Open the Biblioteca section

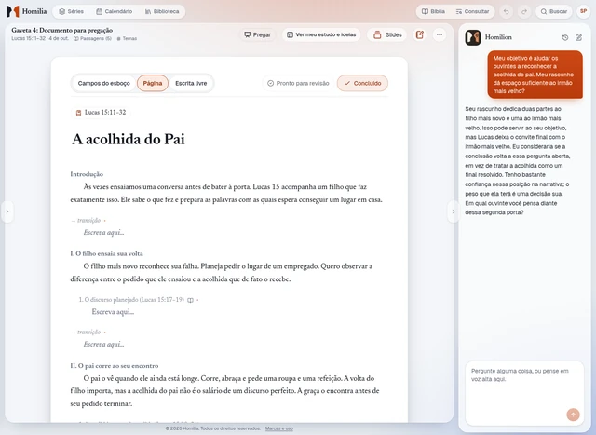(x=162, y=11)
